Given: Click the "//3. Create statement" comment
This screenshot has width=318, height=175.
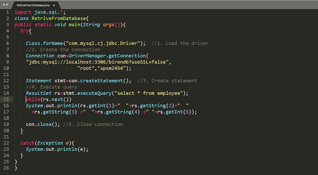Looking at the screenshot, I should coord(167,81).
